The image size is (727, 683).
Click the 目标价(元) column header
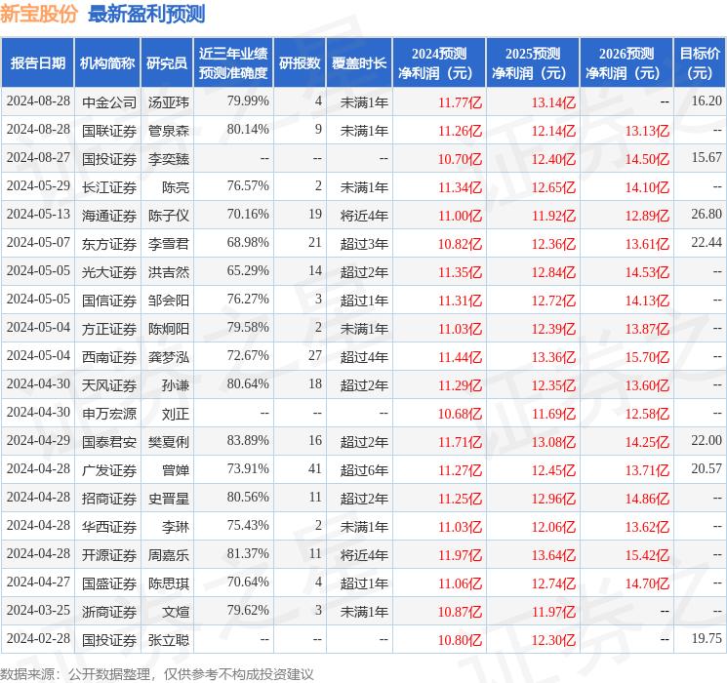point(700,62)
